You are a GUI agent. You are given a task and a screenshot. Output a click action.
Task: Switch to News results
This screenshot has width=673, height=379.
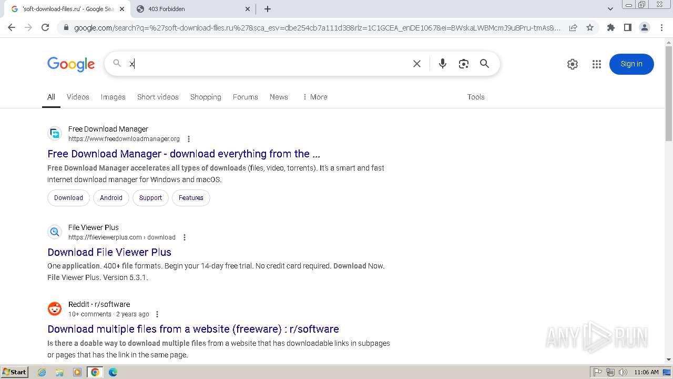click(279, 97)
